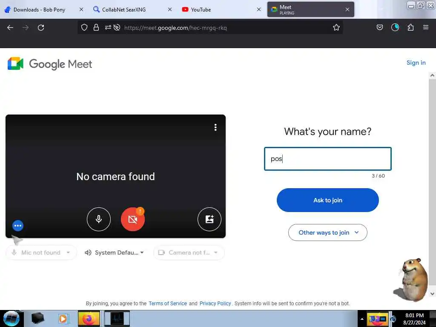Click the site security padlock icon
Screen dimensions: 436x327
pos(96,27)
